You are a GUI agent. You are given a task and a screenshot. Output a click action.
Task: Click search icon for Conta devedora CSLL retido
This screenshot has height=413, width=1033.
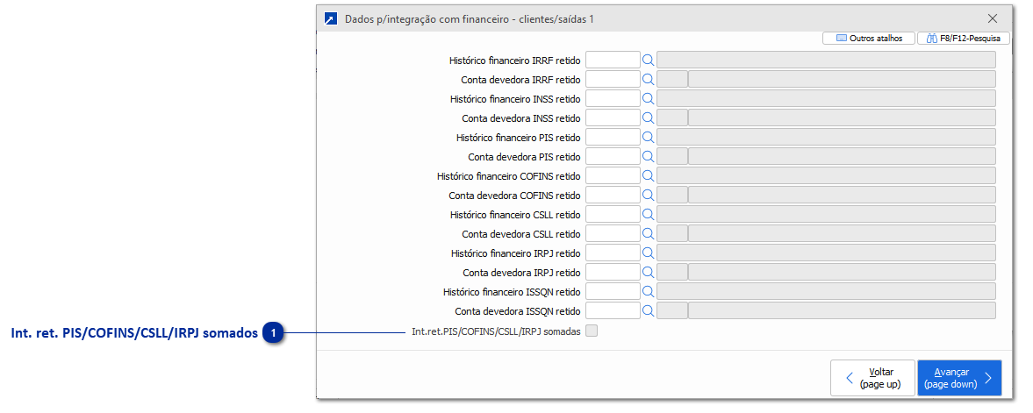[x=649, y=234]
